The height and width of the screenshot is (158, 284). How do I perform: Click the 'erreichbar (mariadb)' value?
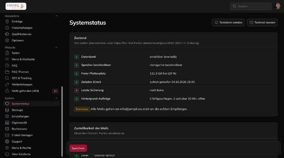click(163, 57)
